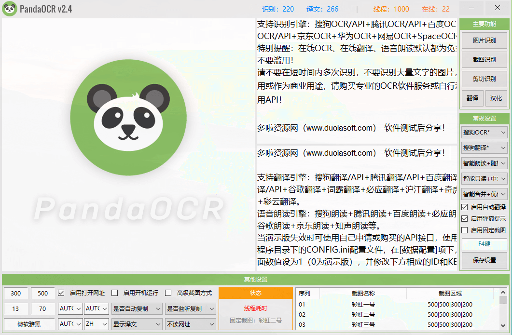Click the 翻译 button
Viewport: 512px width, 335px height.
472,98
